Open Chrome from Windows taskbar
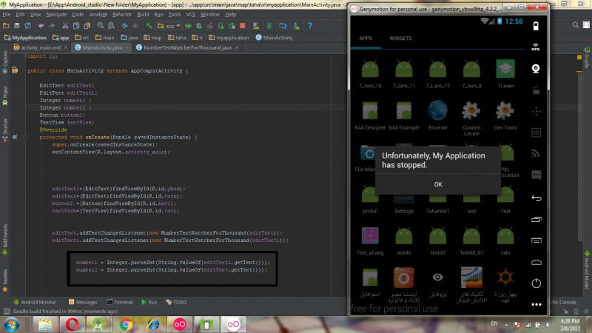The width and height of the screenshot is (592, 333). pos(126,325)
